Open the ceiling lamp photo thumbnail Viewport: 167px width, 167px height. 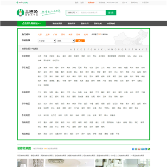click(x=70, y=163)
